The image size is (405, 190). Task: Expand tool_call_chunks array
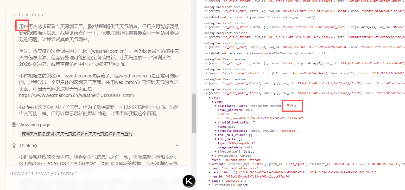[x=216, y=135]
